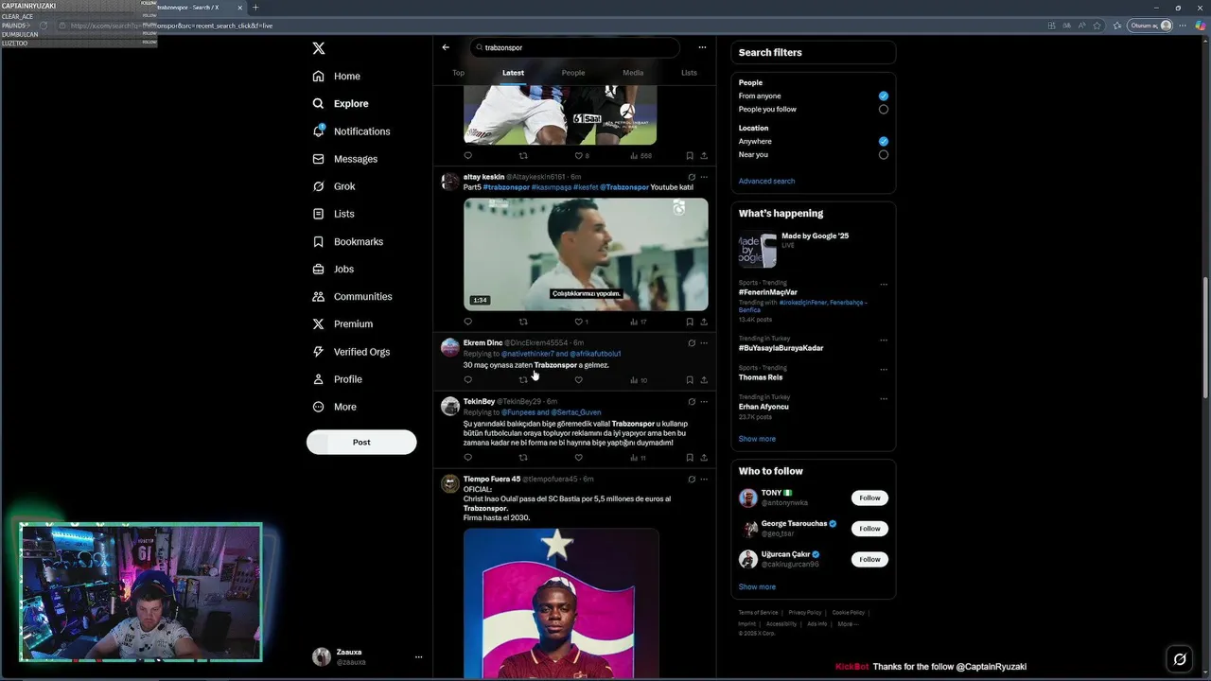Click Show more under What's happening
Screen dimensions: 1211x681
point(757,439)
